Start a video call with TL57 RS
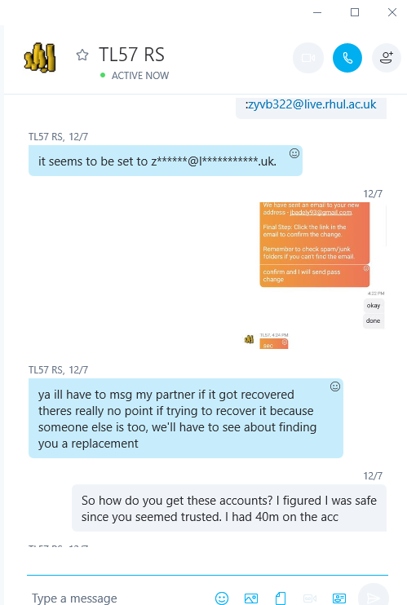Image resolution: width=407 pixels, height=605 pixels. pyautogui.click(x=308, y=58)
